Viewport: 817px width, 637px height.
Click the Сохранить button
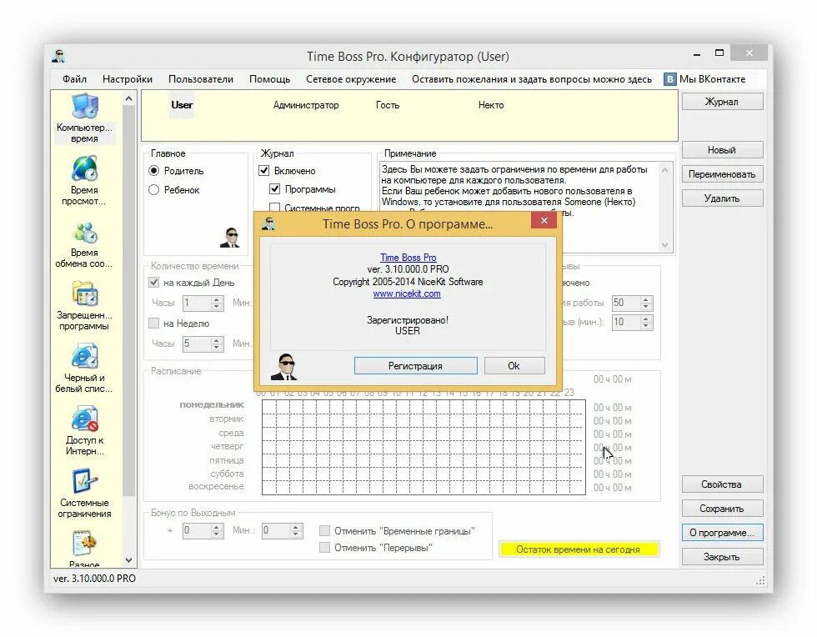click(722, 509)
